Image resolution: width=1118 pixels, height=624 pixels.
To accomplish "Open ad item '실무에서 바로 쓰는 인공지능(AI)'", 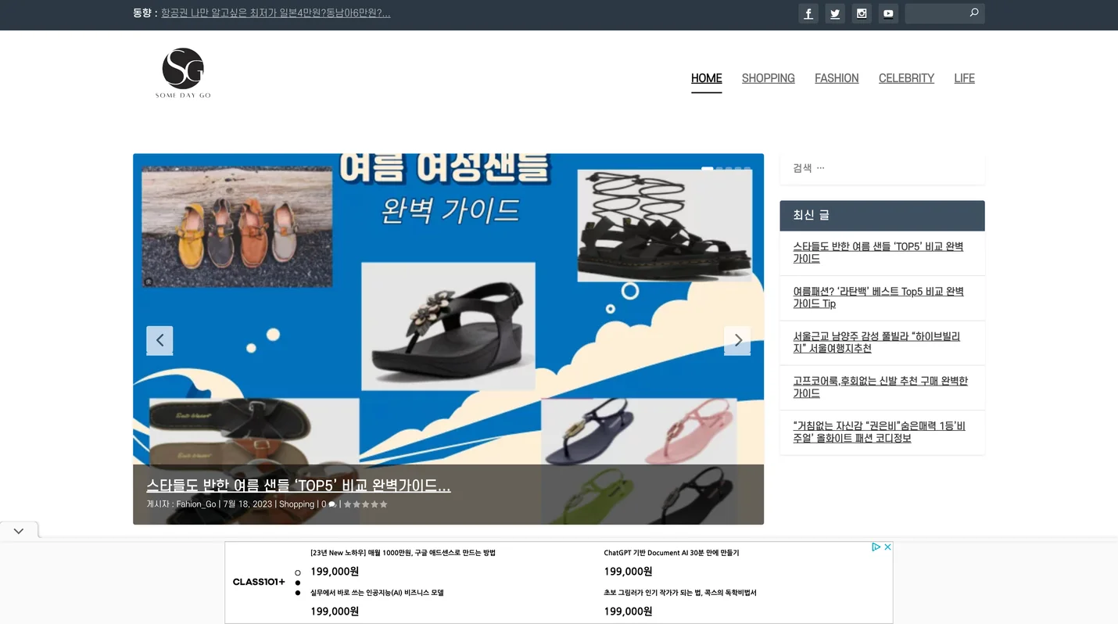I will (377, 593).
